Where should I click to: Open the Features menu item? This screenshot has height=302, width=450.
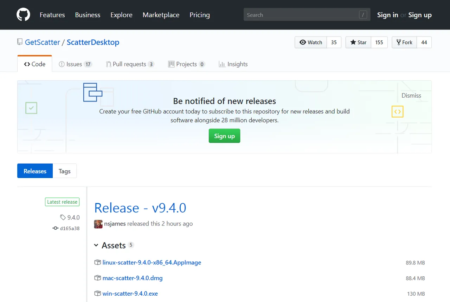[52, 15]
